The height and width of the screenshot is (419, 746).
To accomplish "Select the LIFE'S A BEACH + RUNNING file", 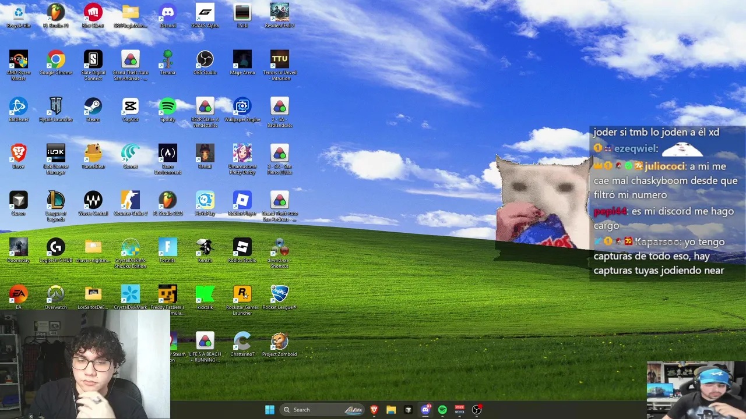I will (x=205, y=347).
